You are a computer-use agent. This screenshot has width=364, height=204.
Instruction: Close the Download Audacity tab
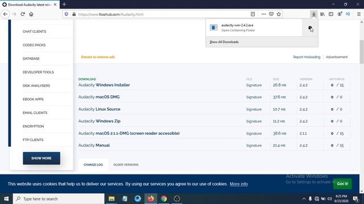point(55,5)
